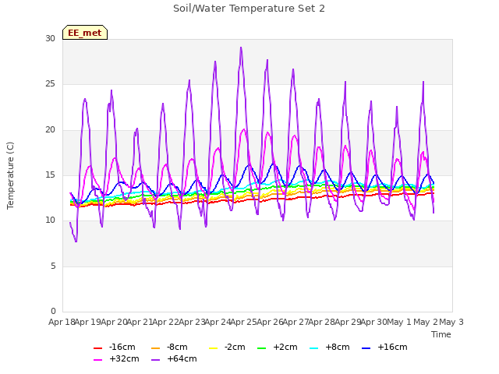This screenshot has width=499, height=374.
Task: Click the Temperature (C) y-axis title
Action: pos(10,175)
